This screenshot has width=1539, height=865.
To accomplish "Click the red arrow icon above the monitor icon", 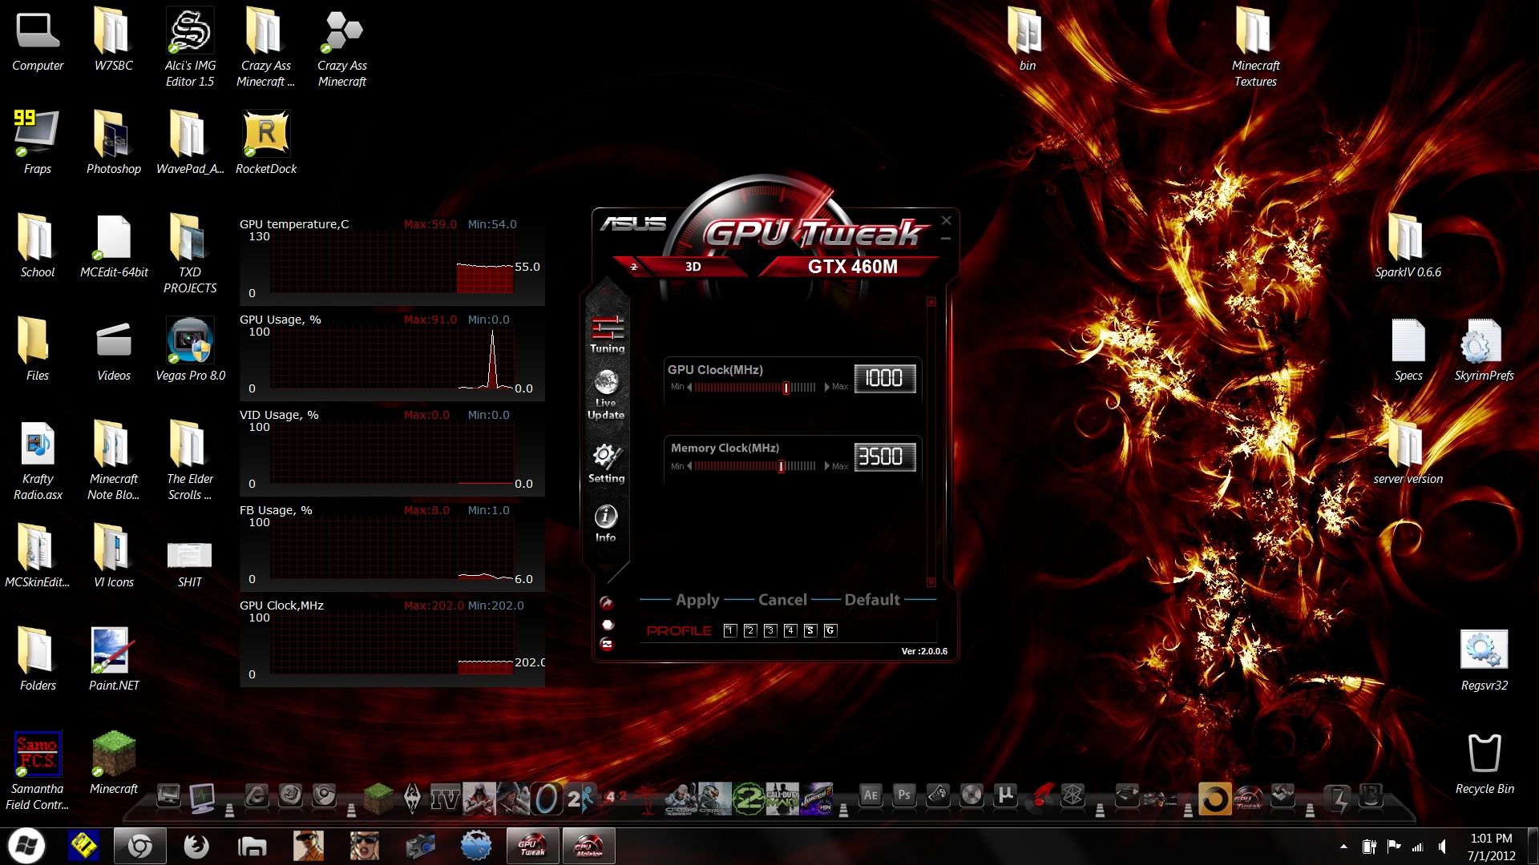I will (607, 603).
